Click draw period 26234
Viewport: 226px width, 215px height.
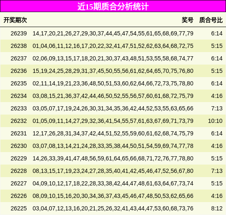click(19, 96)
